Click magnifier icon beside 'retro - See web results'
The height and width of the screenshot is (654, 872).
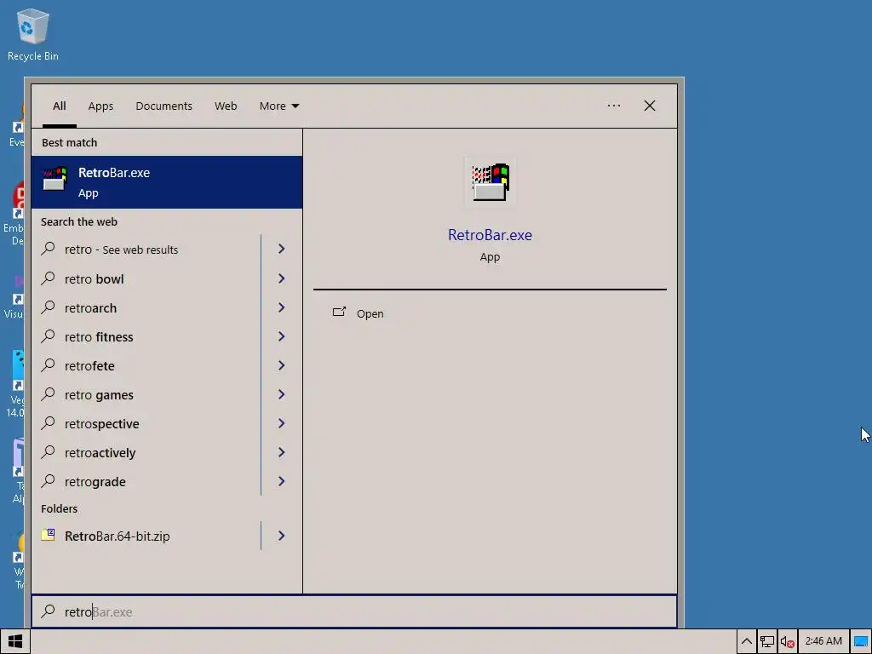[x=49, y=248]
